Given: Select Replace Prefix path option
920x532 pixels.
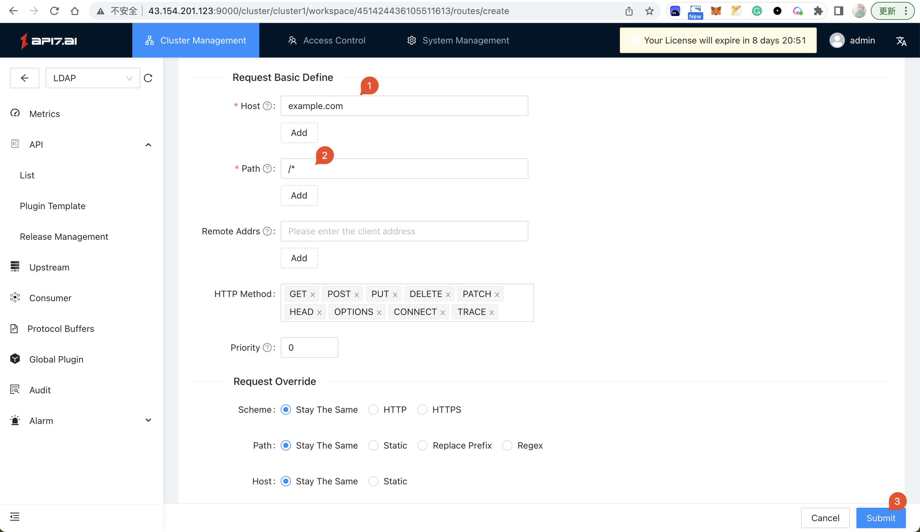Looking at the screenshot, I should [422, 445].
